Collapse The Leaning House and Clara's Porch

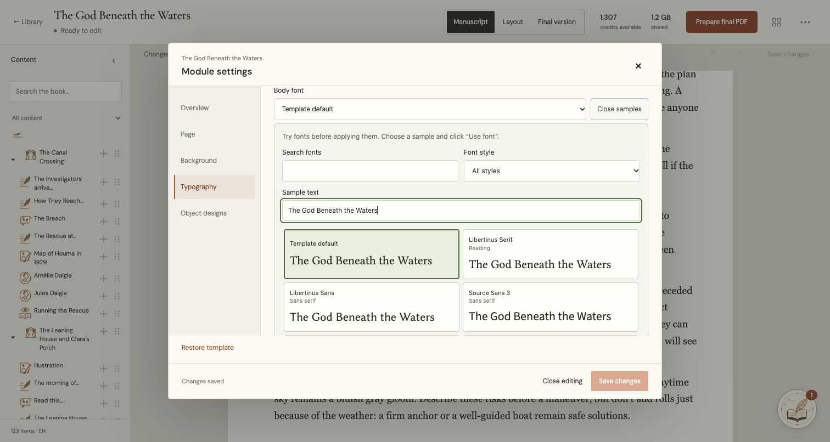coord(13,338)
